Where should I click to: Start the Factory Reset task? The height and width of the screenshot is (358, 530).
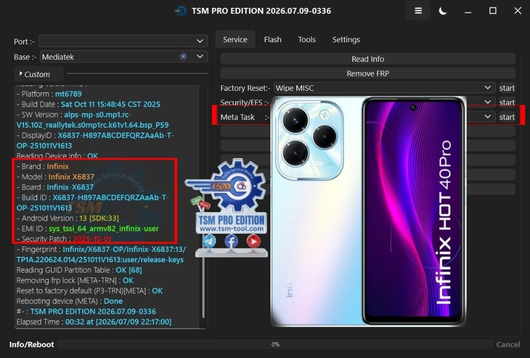coord(507,88)
